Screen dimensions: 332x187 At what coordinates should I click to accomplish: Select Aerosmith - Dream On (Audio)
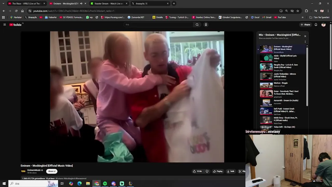pyautogui.click(x=281, y=103)
